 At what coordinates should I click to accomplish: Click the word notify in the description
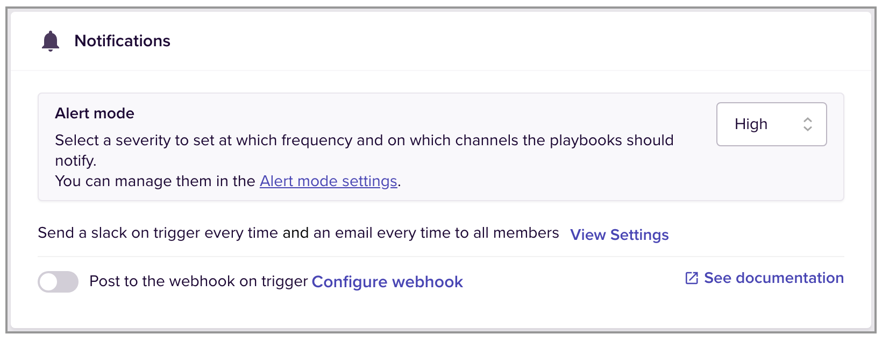[x=74, y=161]
